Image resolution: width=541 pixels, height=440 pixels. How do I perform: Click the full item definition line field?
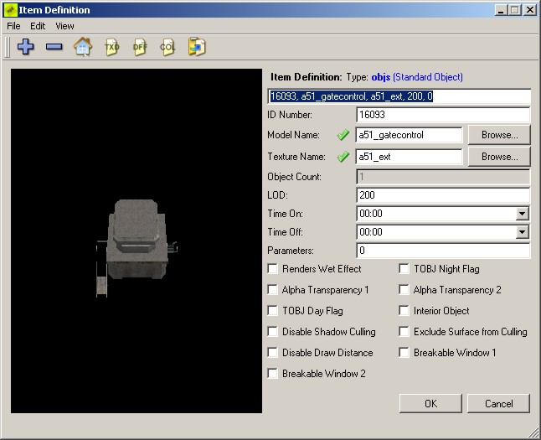(399, 96)
